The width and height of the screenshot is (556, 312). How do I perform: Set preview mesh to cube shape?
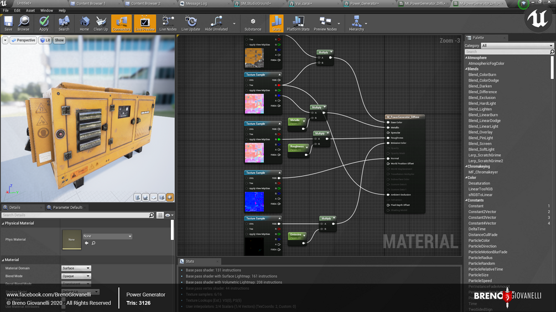(x=162, y=197)
